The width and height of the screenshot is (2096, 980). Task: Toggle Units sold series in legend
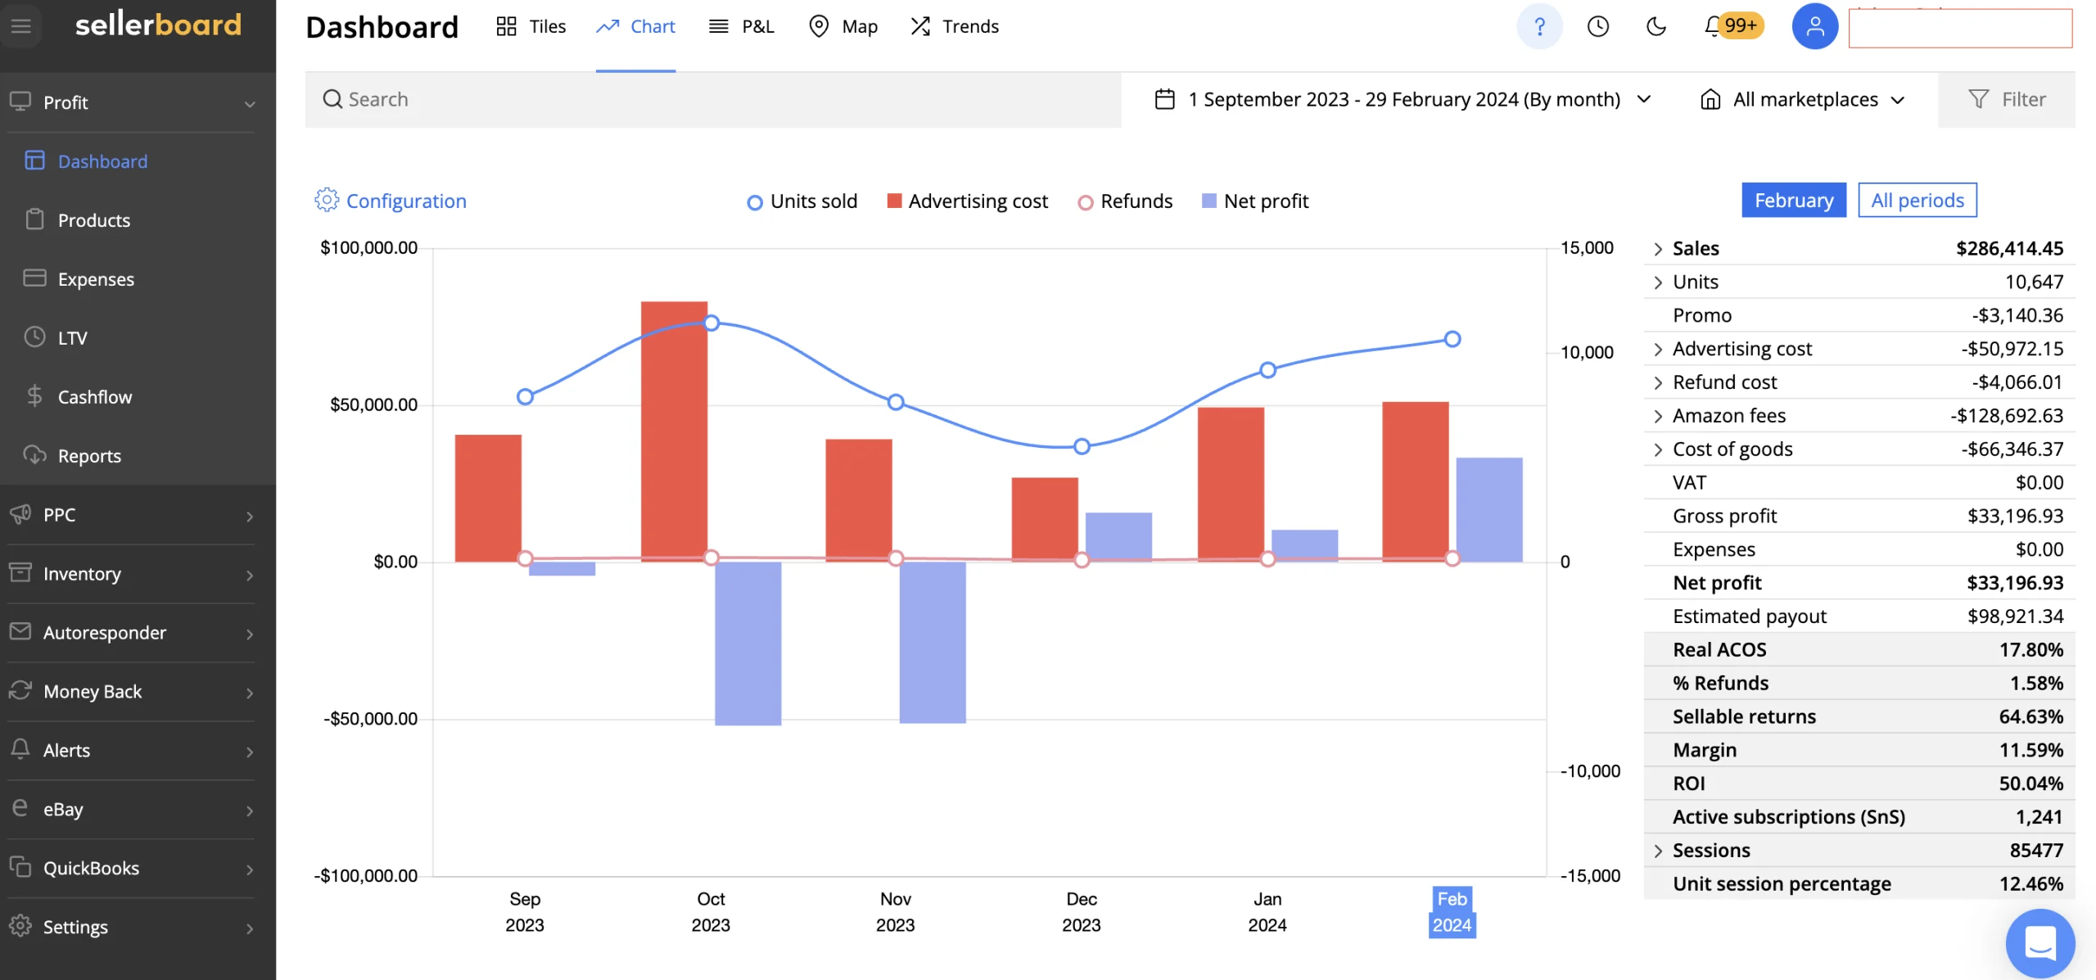[x=802, y=201]
